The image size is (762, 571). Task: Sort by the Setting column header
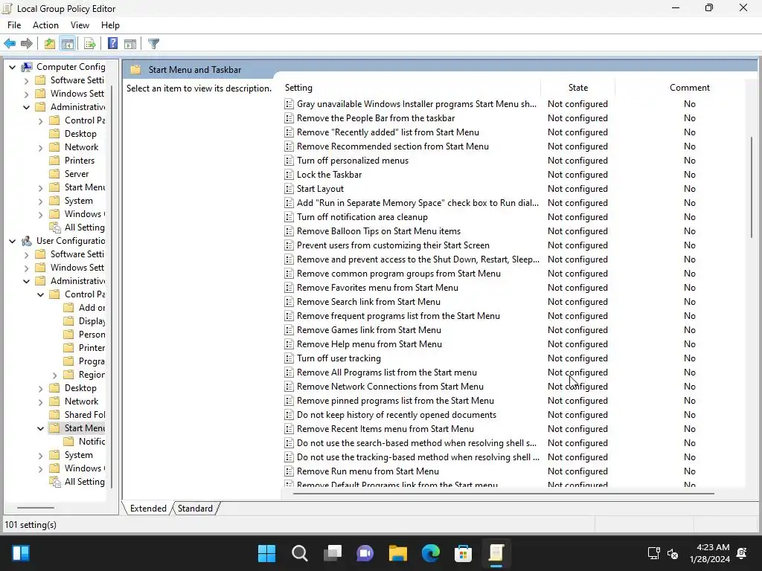click(x=411, y=88)
